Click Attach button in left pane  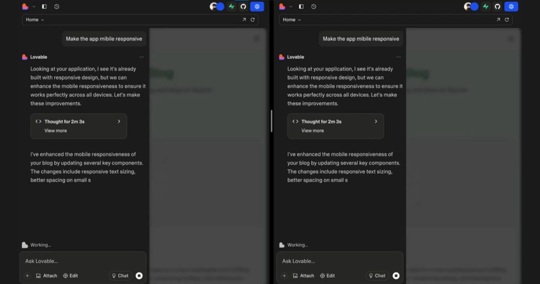[46, 276]
